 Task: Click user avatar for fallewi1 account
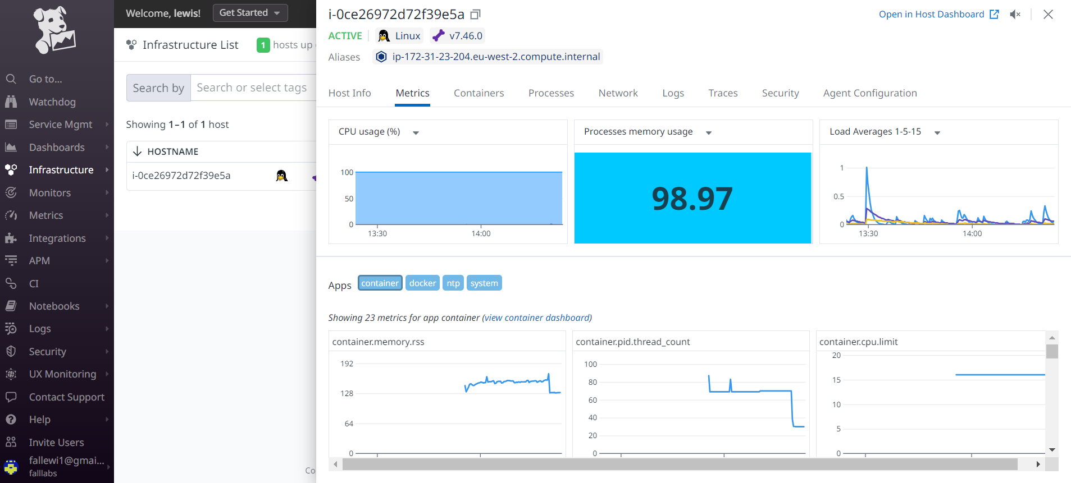pyautogui.click(x=11, y=466)
